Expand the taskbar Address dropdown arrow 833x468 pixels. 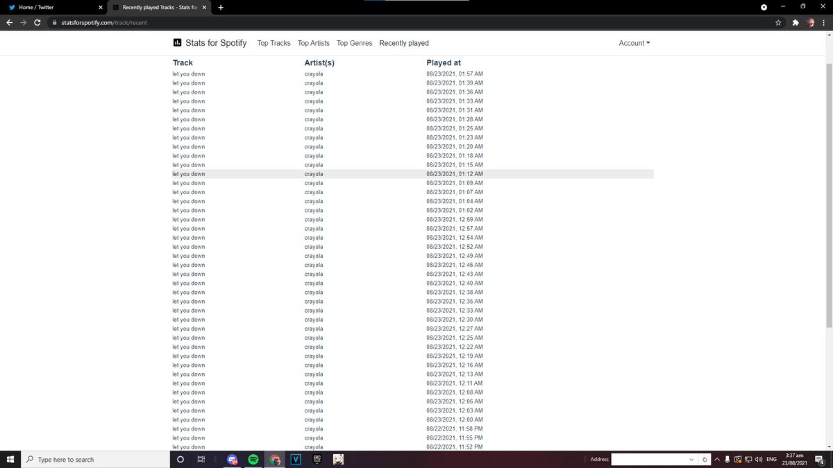tap(691, 460)
